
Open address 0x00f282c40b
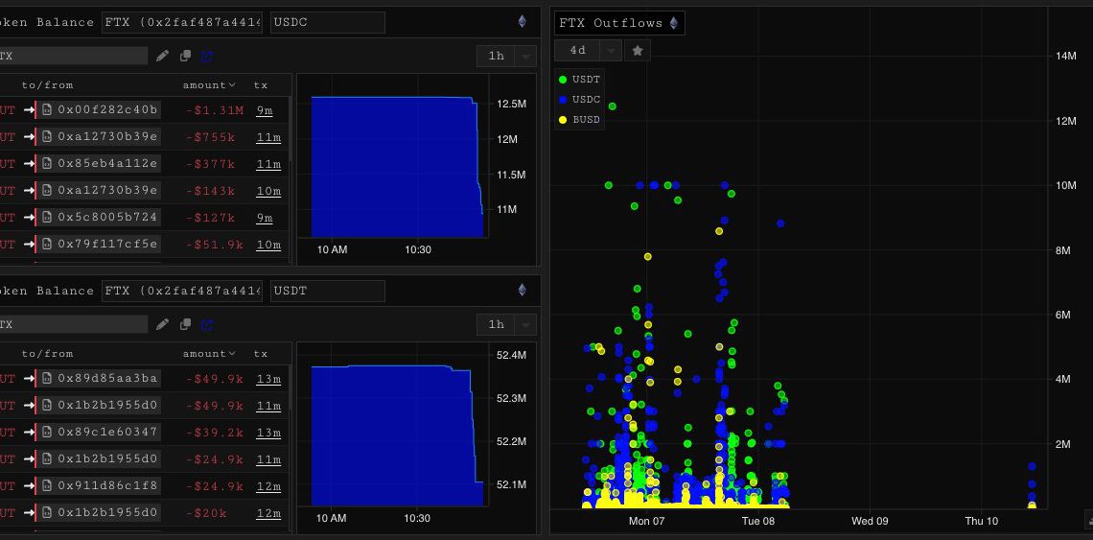click(x=107, y=109)
